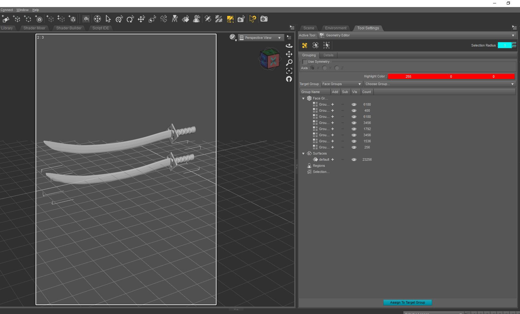Select the X axis radio button
The image size is (520, 314).
point(313,68)
